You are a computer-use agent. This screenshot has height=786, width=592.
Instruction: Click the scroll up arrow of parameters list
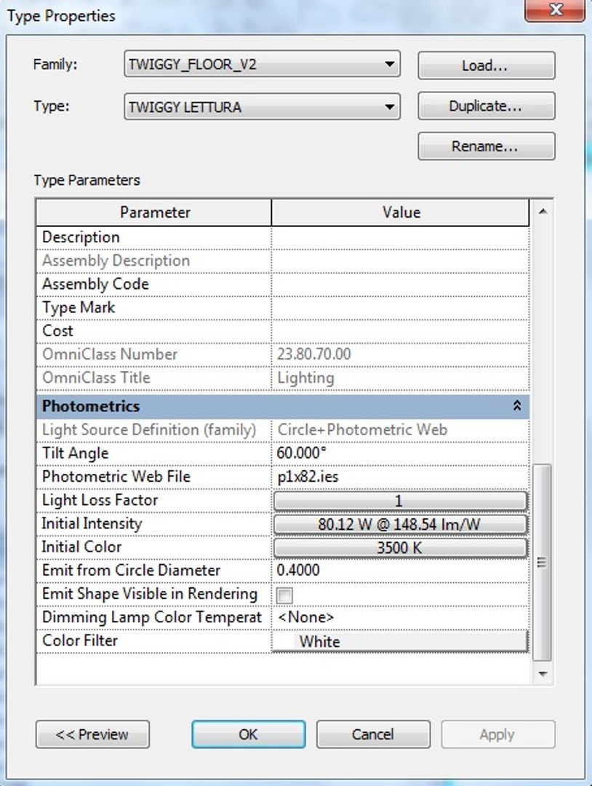coord(543,212)
